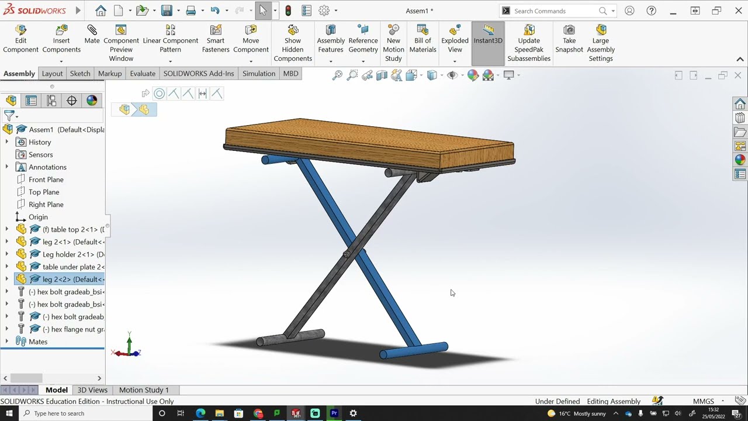The width and height of the screenshot is (748, 421).
Task: Click the Print icon
Action: (x=191, y=11)
